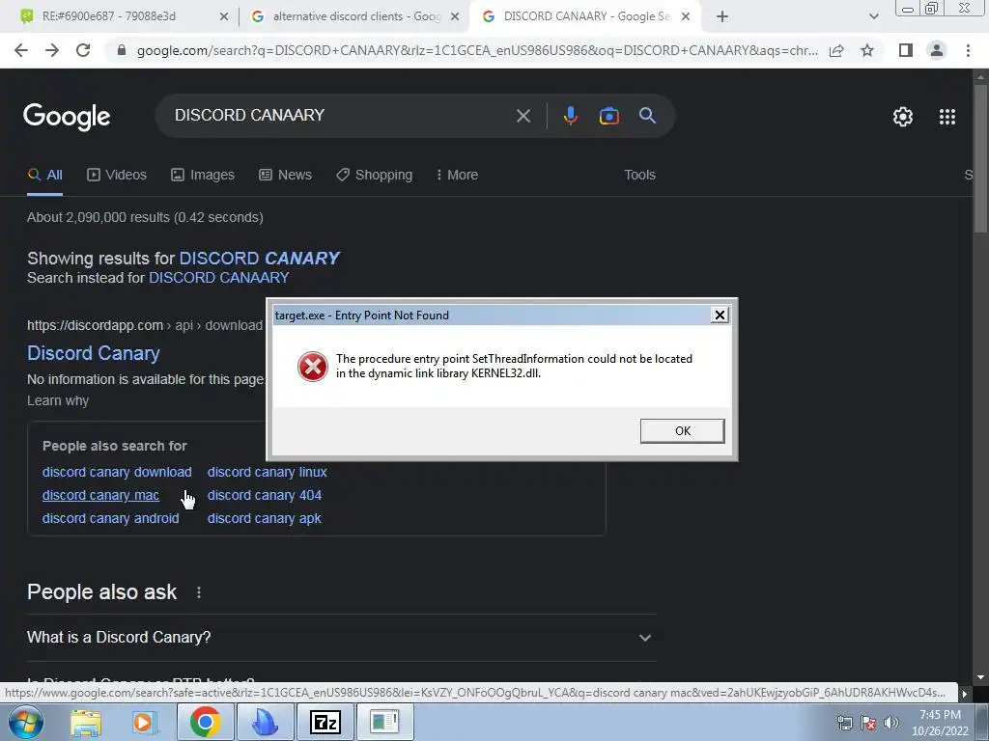Open 7-Zip from taskbar
989x741 pixels.
point(325,722)
